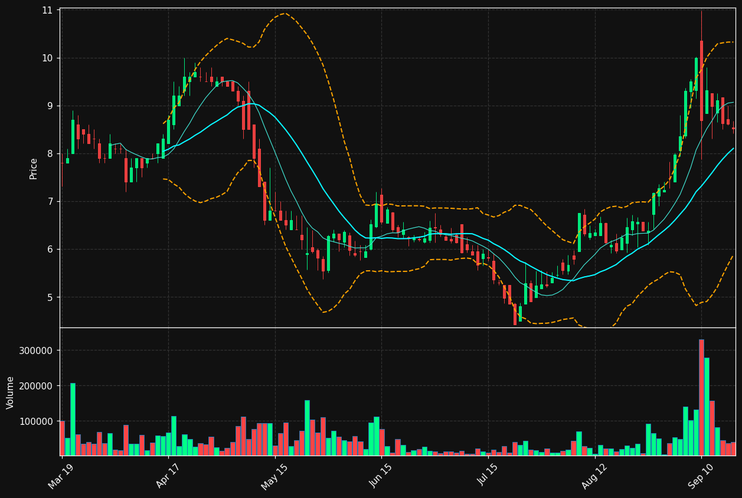Select the "Jun 15" date tick label
Image resolution: width=742 pixels, height=498 pixels.
pyautogui.click(x=381, y=476)
